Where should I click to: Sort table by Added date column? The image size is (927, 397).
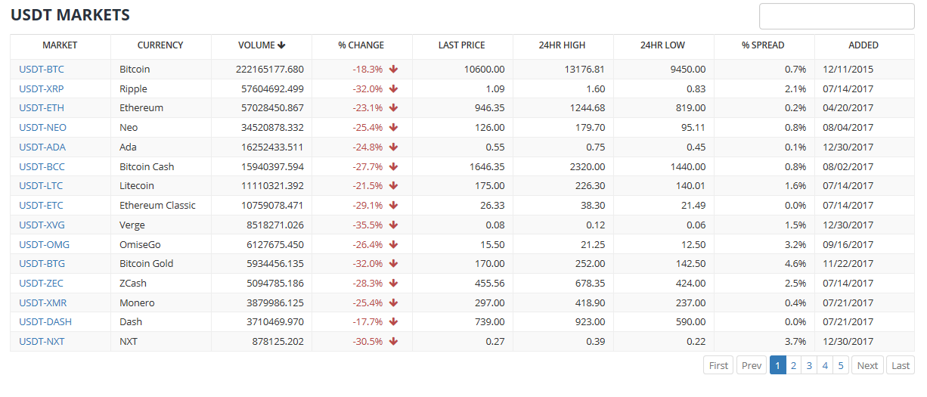[863, 45]
